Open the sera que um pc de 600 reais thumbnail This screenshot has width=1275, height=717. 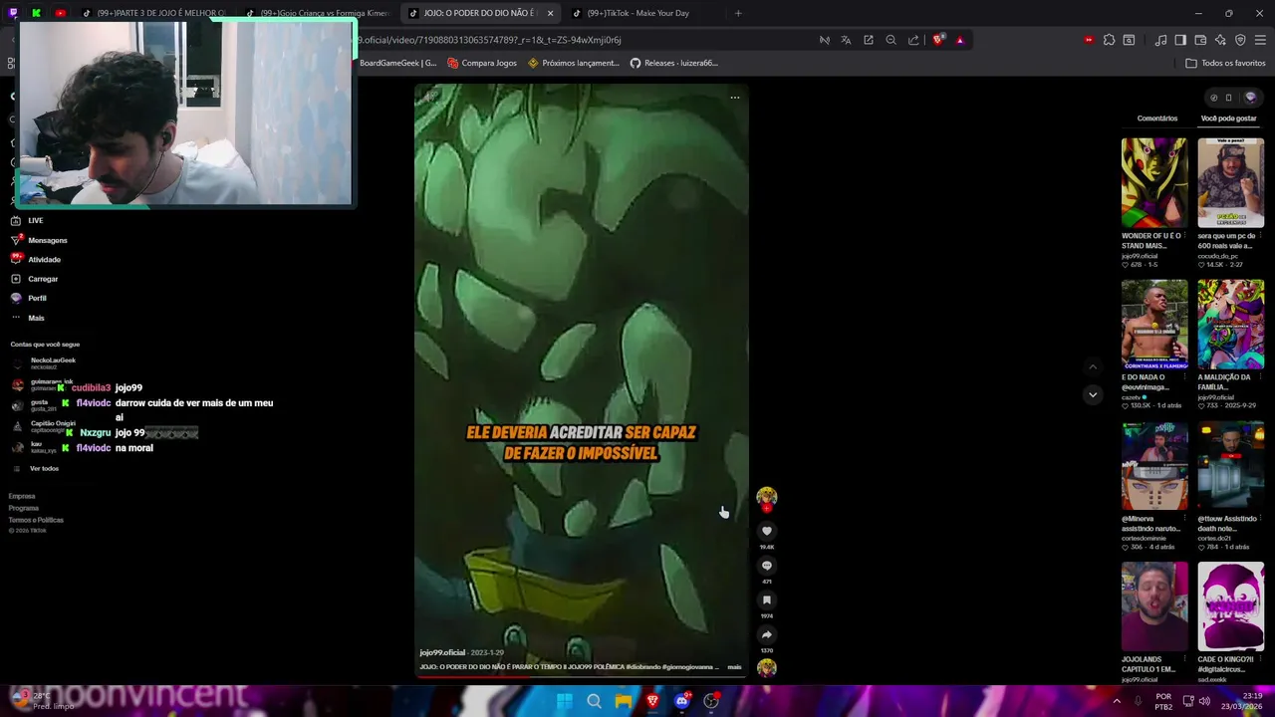pos(1230,182)
